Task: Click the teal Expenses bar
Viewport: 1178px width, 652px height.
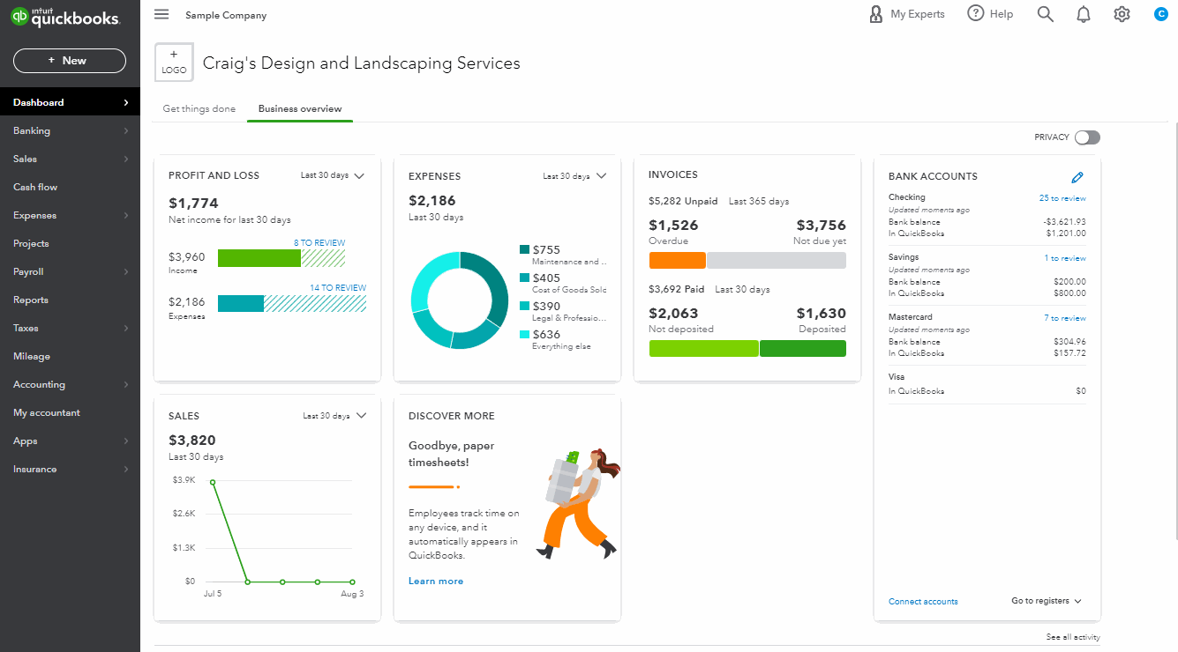Action: point(241,303)
